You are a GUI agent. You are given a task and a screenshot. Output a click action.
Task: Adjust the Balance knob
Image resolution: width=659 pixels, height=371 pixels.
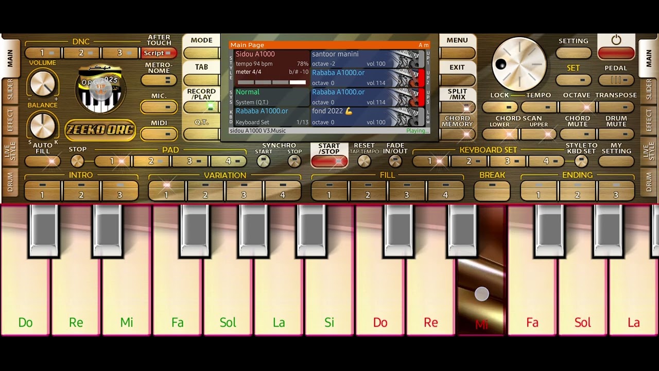pyautogui.click(x=42, y=125)
